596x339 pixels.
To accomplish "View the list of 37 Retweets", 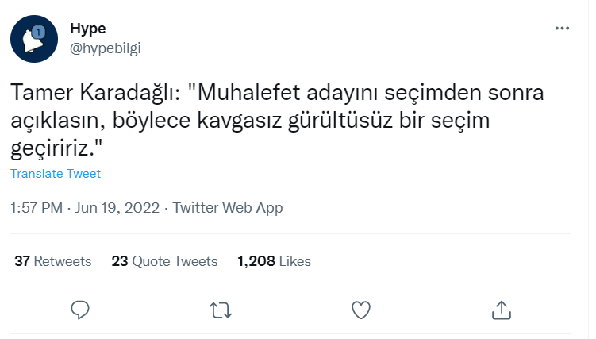I will [x=53, y=260].
